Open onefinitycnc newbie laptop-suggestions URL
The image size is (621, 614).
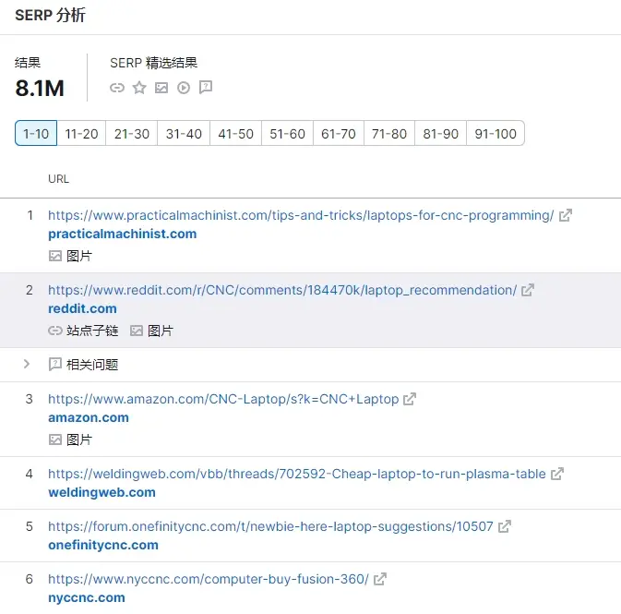(270, 526)
